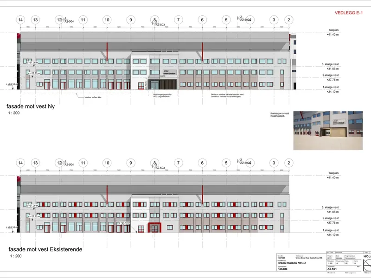The image size is (371, 278).
Task: Click '3. etasje vest' beside the Ny elevation
Action: point(330,64)
